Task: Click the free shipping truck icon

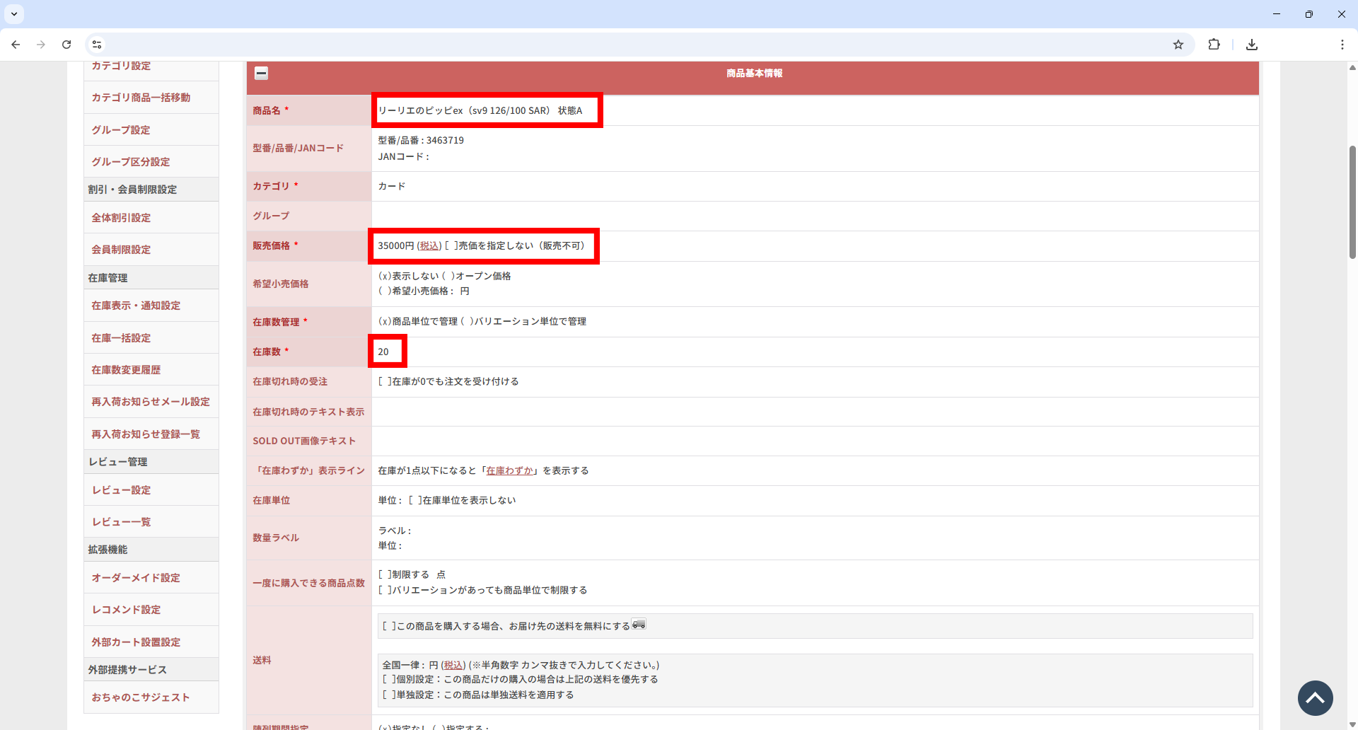Action: click(x=639, y=624)
